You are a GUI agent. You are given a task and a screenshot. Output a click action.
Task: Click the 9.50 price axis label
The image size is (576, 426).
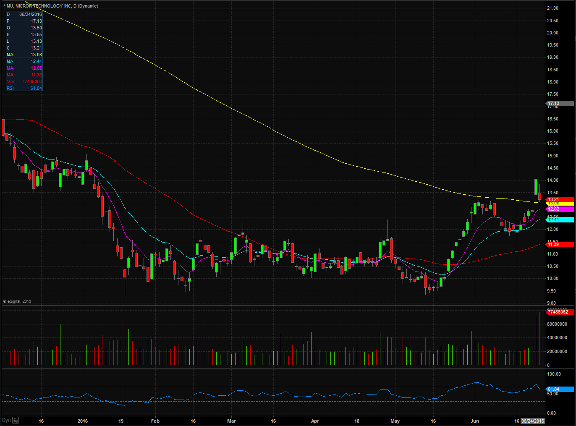click(552, 291)
